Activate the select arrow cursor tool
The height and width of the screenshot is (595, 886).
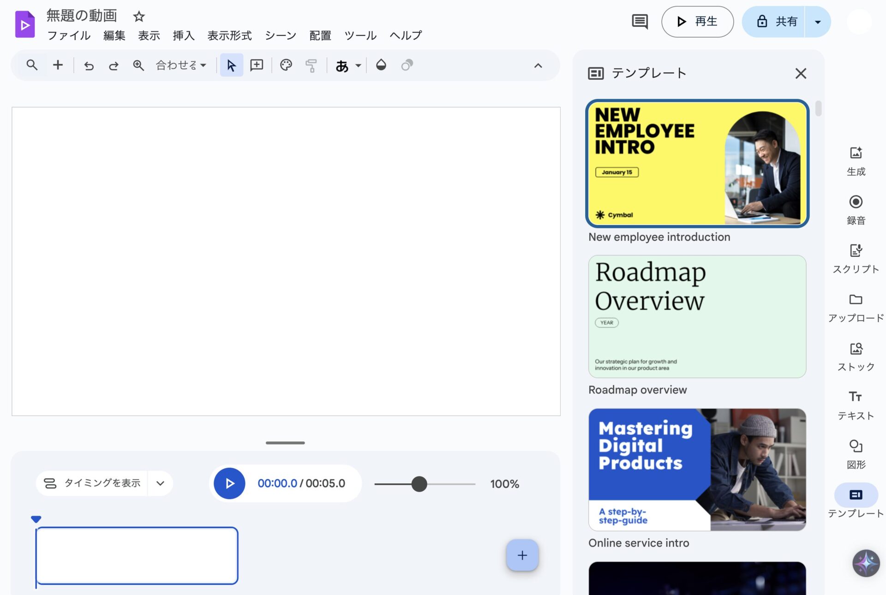click(x=231, y=65)
